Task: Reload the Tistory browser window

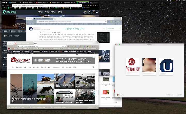Action: (x=33, y=22)
